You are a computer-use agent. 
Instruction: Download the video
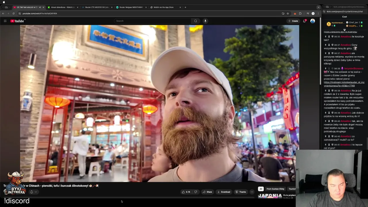pos(224,192)
